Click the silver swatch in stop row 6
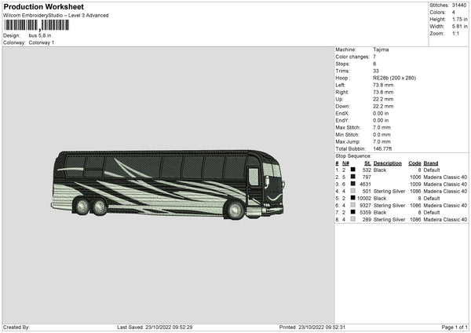Image resolution: width=471 pixels, height=333 pixels. [353, 205]
